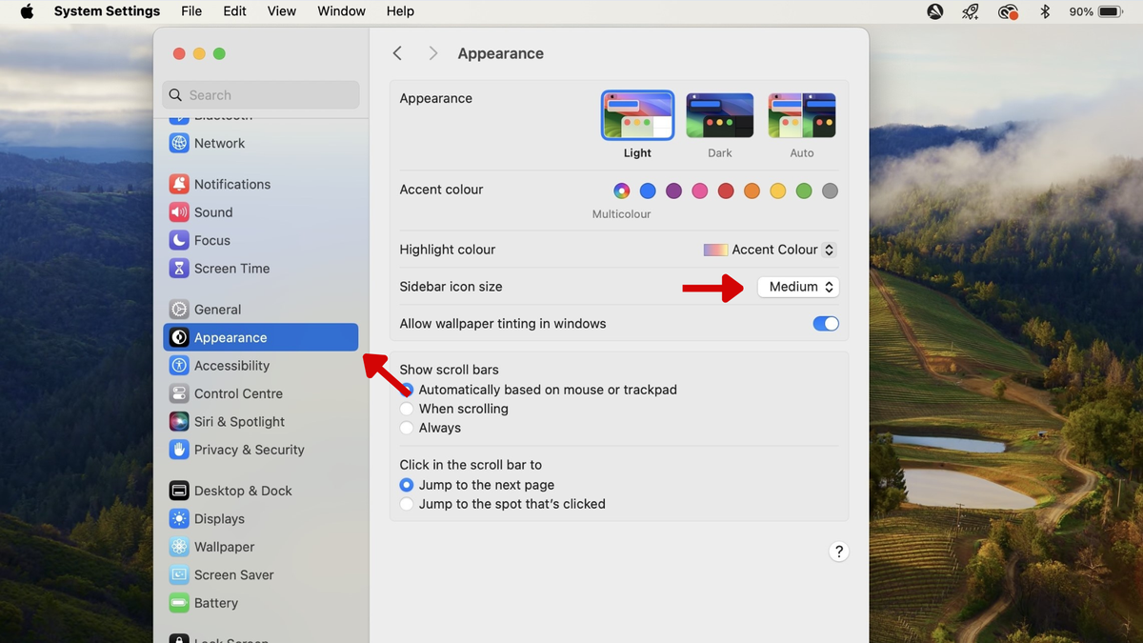Screen dimensions: 1143x643
Task: Click the Search field
Action: pos(259,95)
